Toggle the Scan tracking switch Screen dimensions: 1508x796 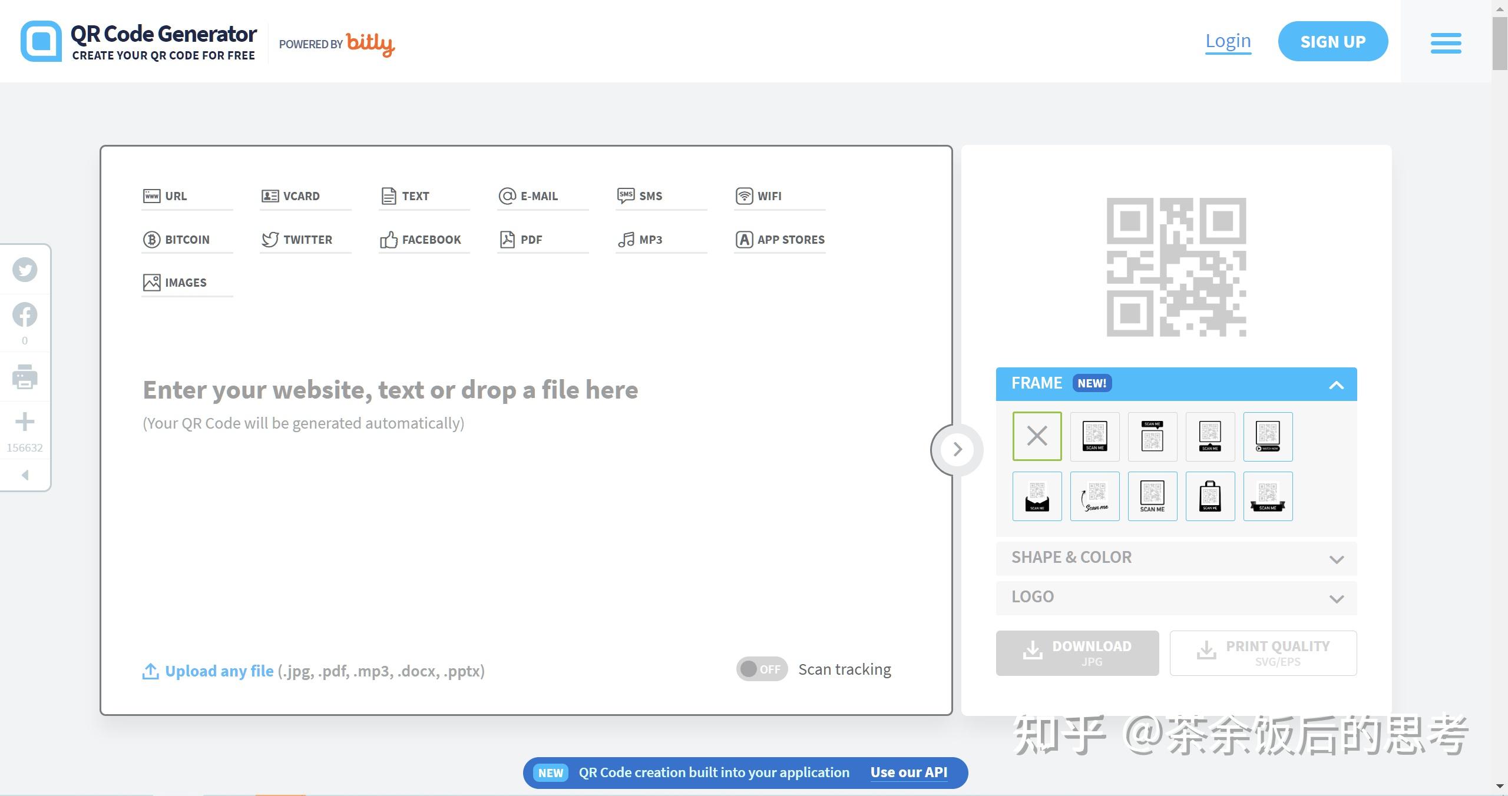761,669
